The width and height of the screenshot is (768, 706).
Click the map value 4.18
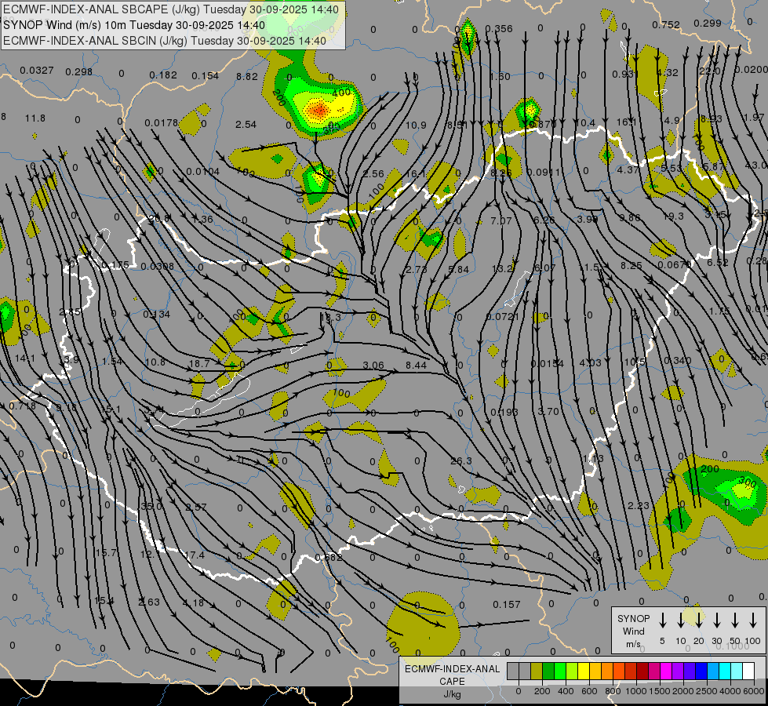pos(193,603)
